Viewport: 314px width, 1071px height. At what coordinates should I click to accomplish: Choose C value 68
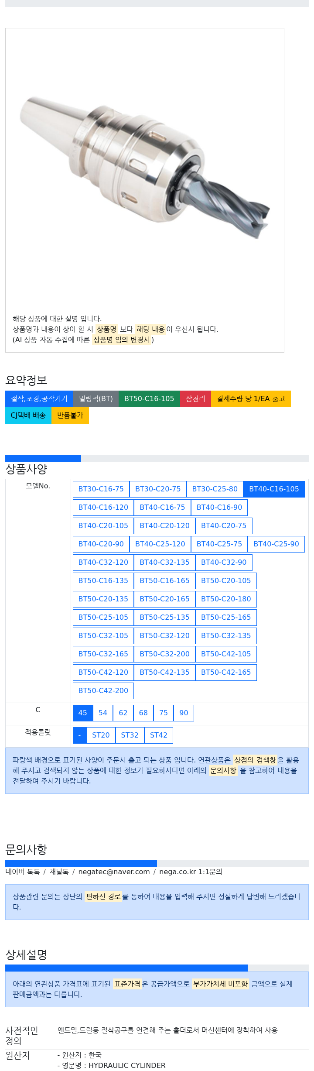coord(143,713)
